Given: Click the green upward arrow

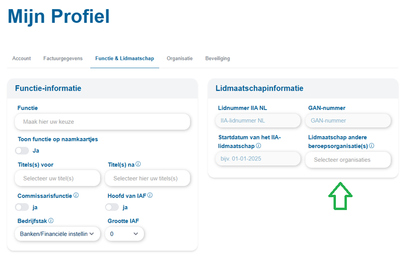Looking at the screenshot, I should [x=340, y=195].
